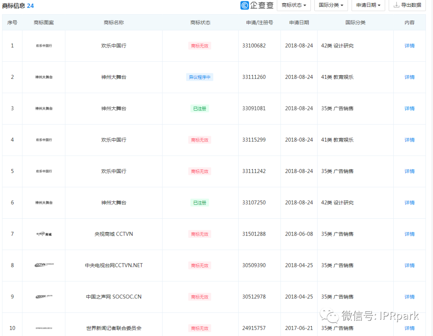Click trademark thumbnail in row 10
Viewport: 433px width, 336px height.
[44, 328]
